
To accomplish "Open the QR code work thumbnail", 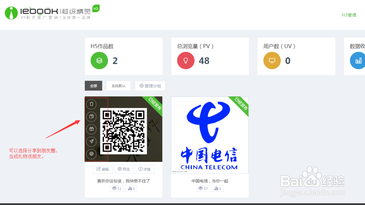I will [x=124, y=129].
